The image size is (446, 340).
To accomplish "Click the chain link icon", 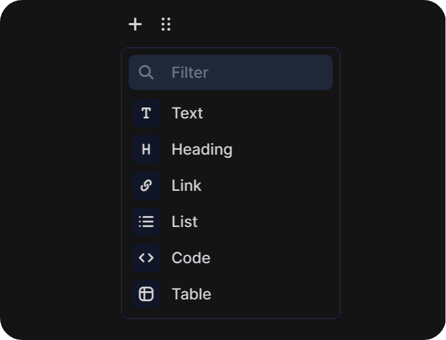I will tap(146, 185).
